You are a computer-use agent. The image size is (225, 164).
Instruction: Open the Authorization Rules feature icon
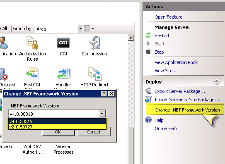point(32,43)
